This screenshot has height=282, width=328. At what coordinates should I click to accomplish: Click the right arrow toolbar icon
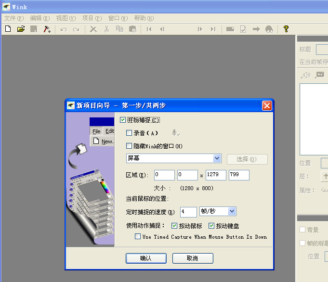coord(256,29)
